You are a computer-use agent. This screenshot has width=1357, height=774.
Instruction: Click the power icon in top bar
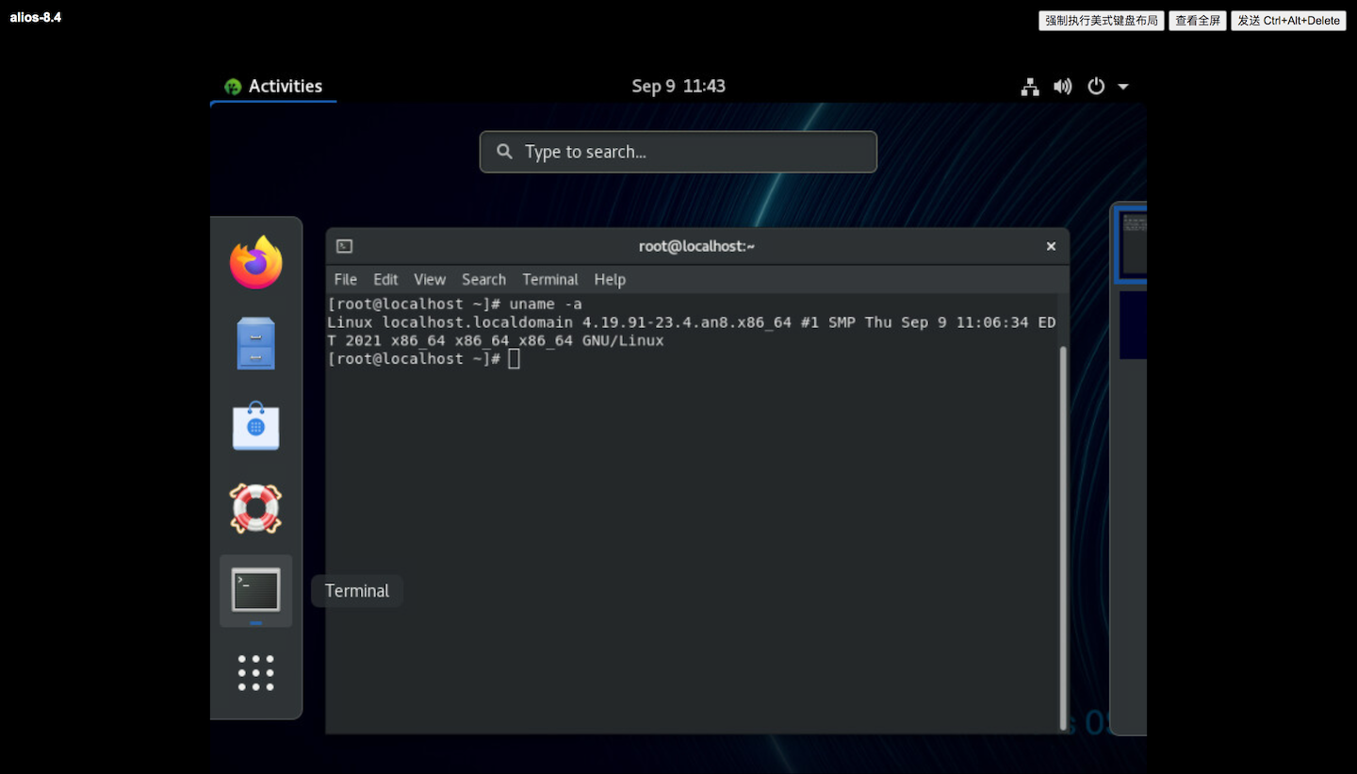pyautogui.click(x=1096, y=87)
